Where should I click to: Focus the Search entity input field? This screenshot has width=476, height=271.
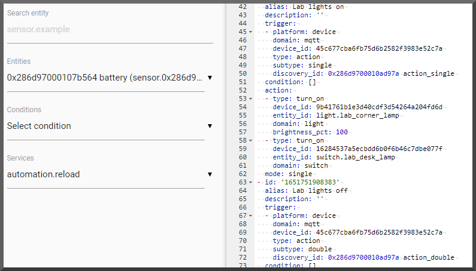105,29
